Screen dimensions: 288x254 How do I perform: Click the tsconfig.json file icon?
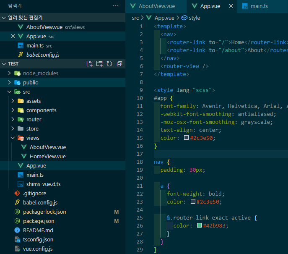(18, 239)
